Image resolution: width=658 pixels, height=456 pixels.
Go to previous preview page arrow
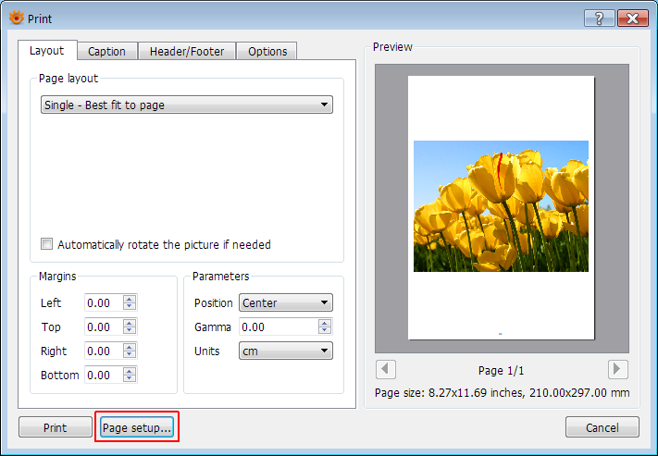[x=385, y=370]
